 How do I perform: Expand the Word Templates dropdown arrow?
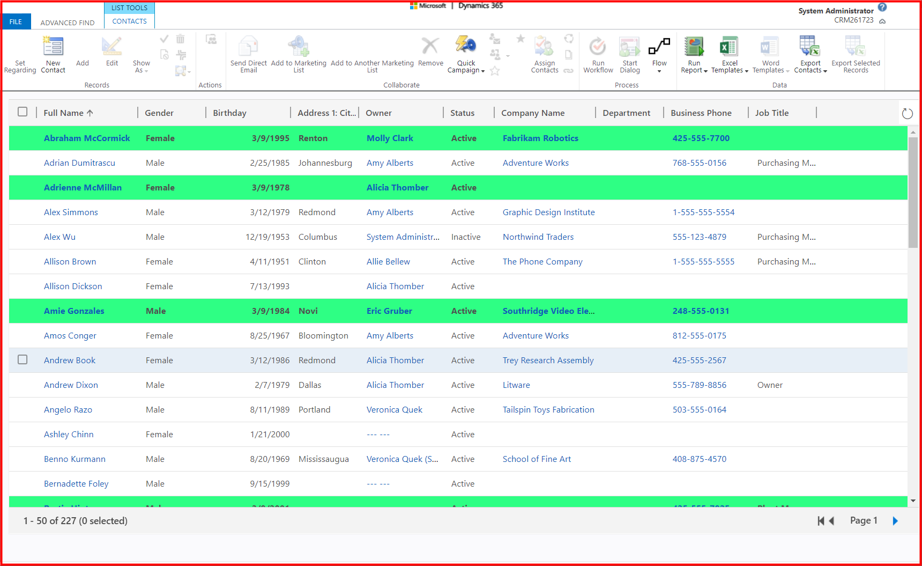(787, 71)
